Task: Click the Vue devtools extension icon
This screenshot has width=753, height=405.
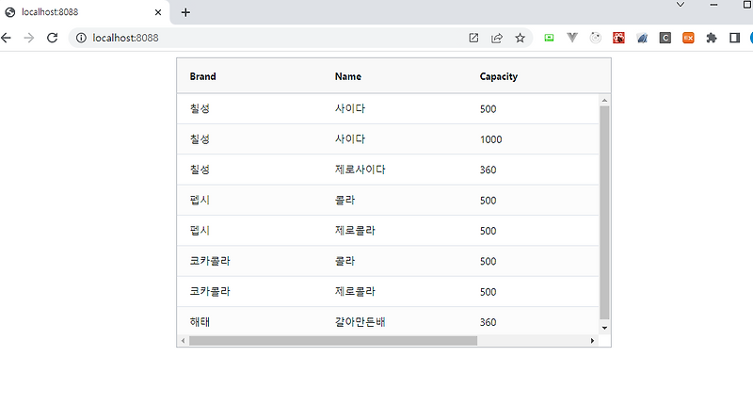Action: (x=572, y=38)
